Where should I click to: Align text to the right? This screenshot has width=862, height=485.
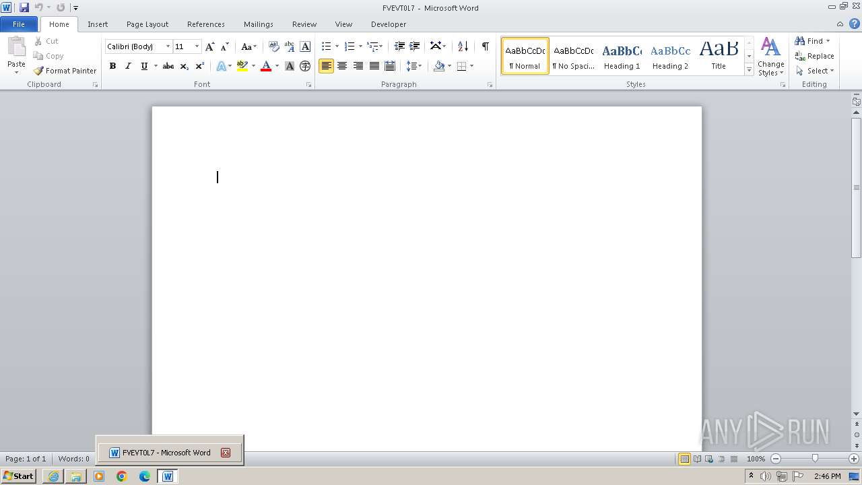click(358, 66)
